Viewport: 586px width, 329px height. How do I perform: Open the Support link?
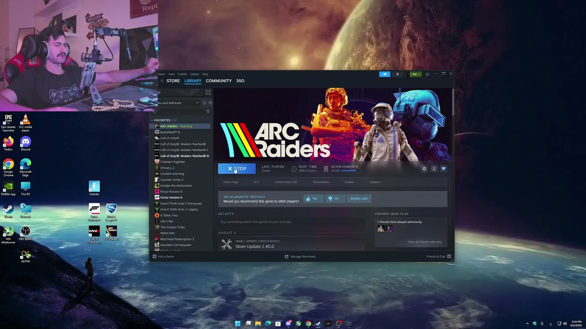pos(375,182)
